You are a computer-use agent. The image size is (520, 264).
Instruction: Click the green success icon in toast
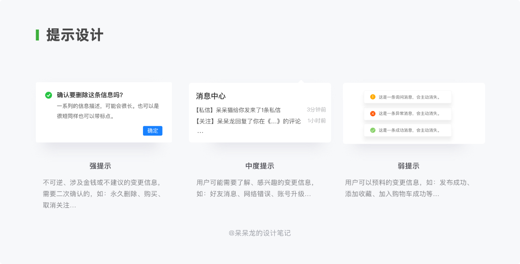[373, 130]
